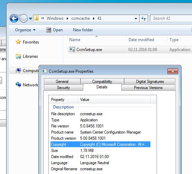
Task: Click the Computer monitor icon
Action: click(x=18, y=71)
